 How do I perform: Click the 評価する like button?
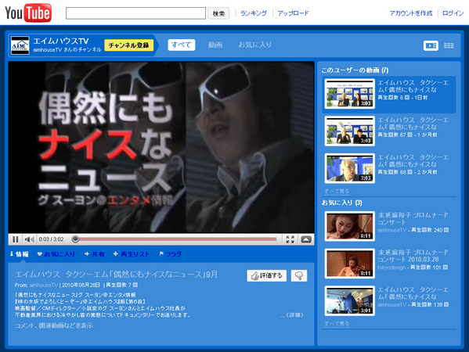[266, 275]
